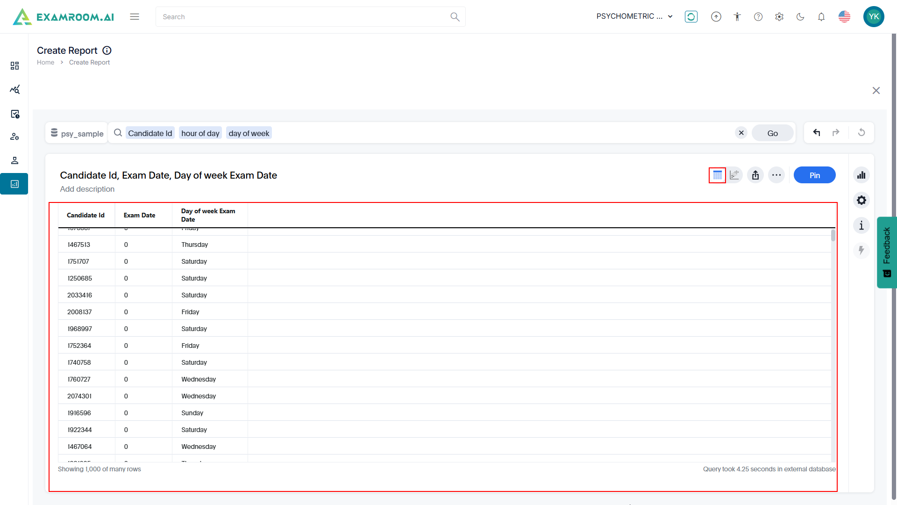897x505 pixels.
Task: Click the undo arrow in search bar
Action: click(x=817, y=133)
